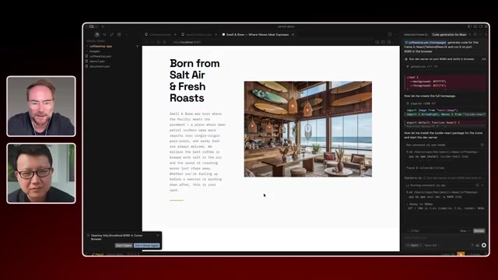
Task: Close the chat panel with X
Action: click(486, 34)
